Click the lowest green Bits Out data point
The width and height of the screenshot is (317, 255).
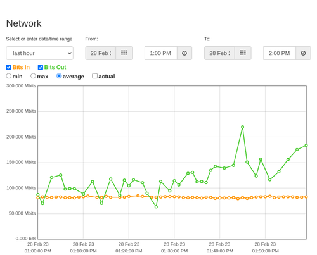[x=156, y=207]
